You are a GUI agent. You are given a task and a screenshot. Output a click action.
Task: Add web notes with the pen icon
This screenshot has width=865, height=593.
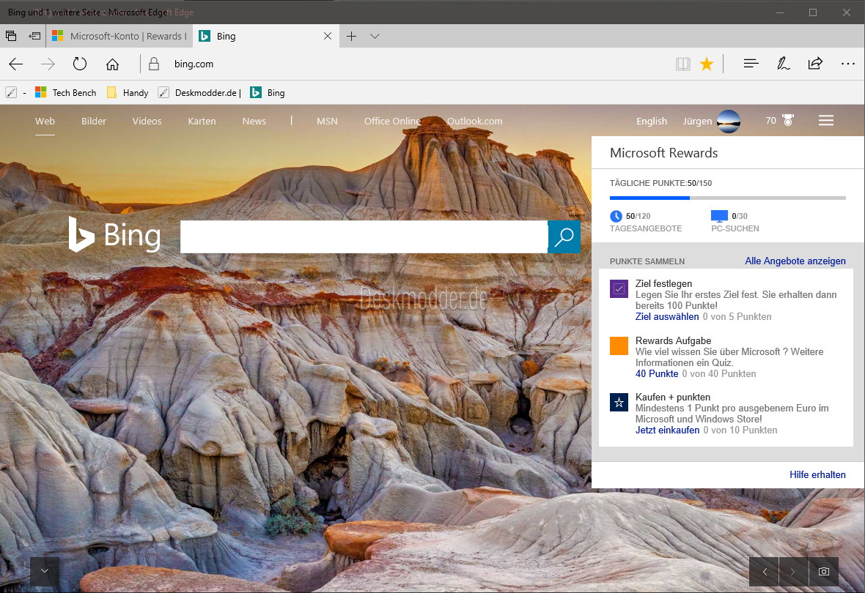point(784,64)
